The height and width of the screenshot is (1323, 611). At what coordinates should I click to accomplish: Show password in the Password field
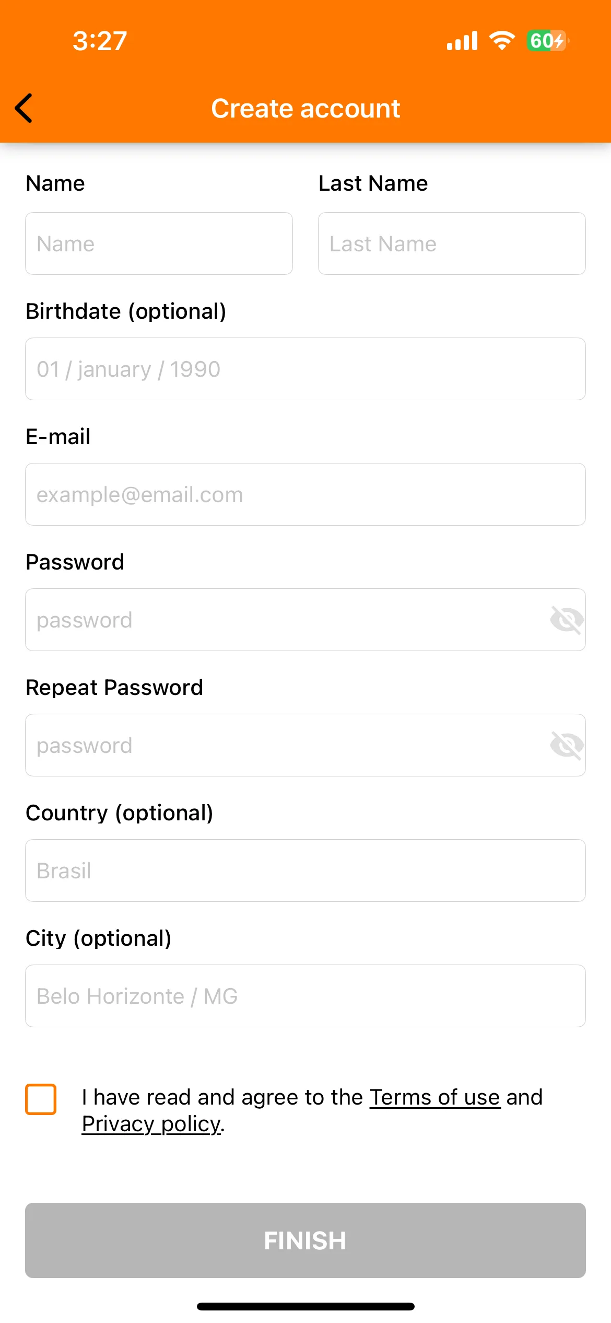pyautogui.click(x=567, y=620)
